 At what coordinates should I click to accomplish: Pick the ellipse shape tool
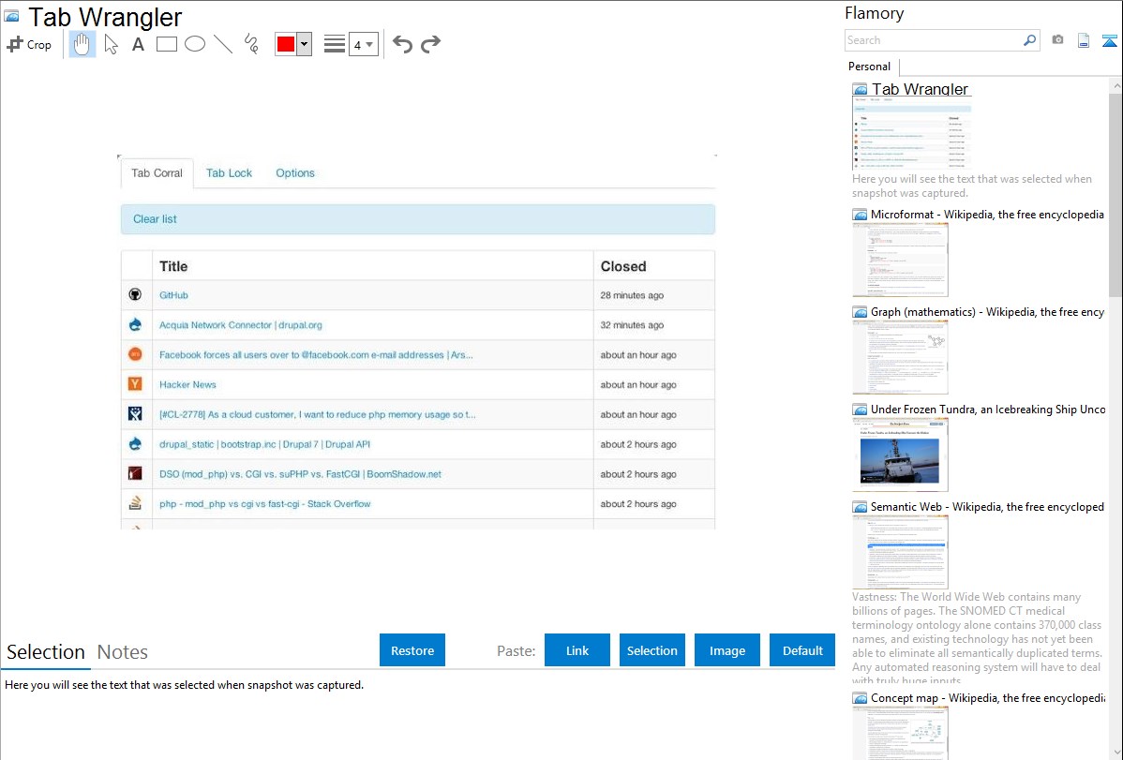click(x=195, y=44)
